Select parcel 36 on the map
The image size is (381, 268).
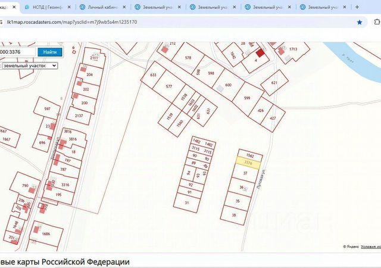pos(242,187)
